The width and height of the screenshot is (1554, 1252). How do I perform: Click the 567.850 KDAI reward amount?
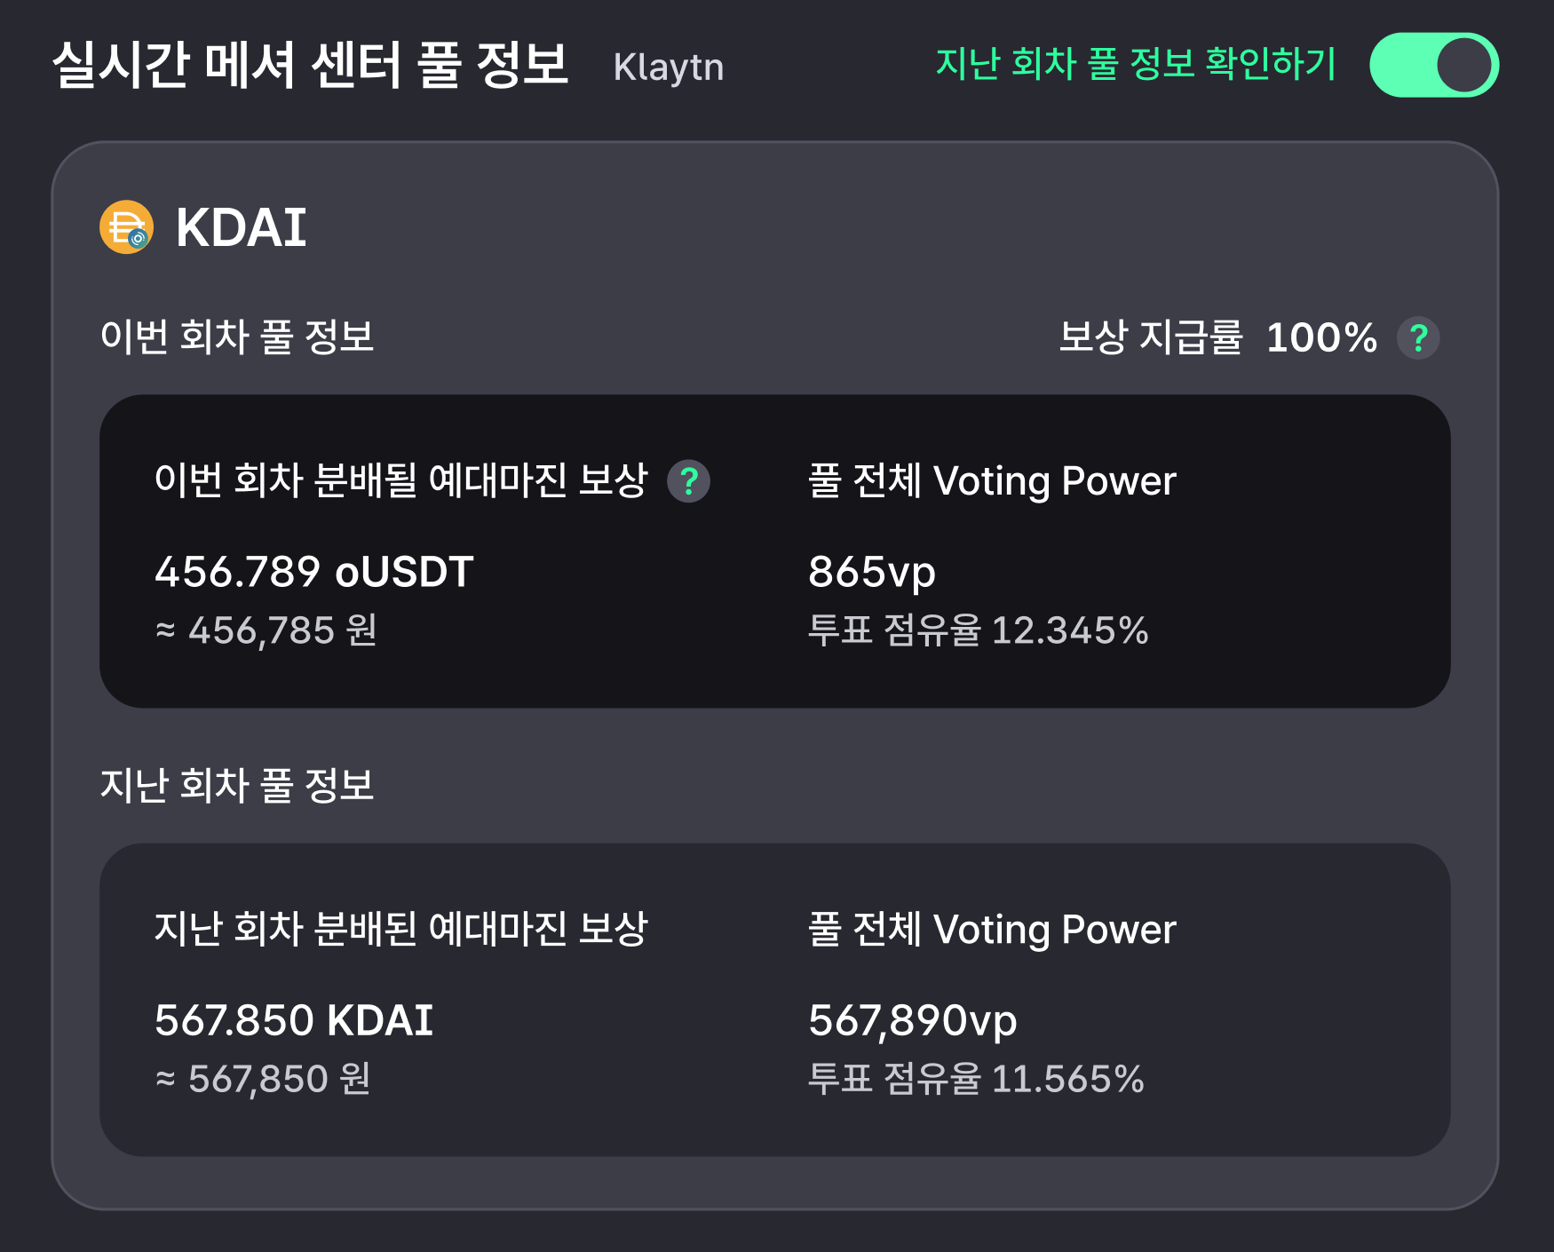point(294,1020)
